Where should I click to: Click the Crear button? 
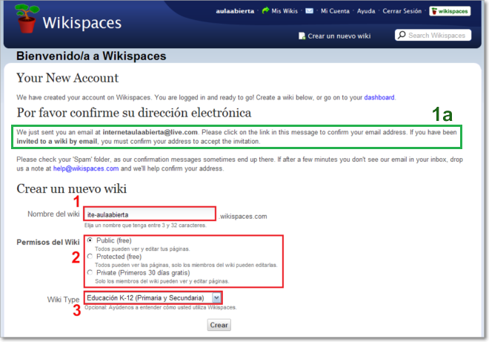[219, 325]
